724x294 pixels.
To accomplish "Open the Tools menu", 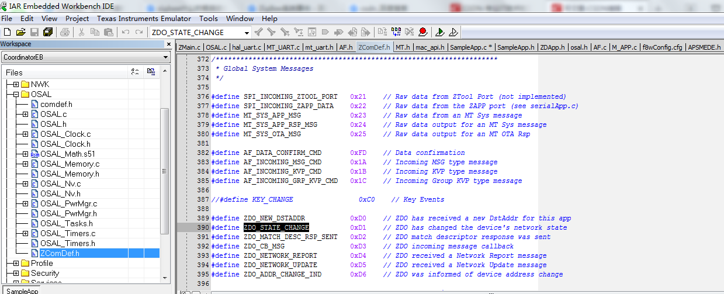I will tap(208, 19).
